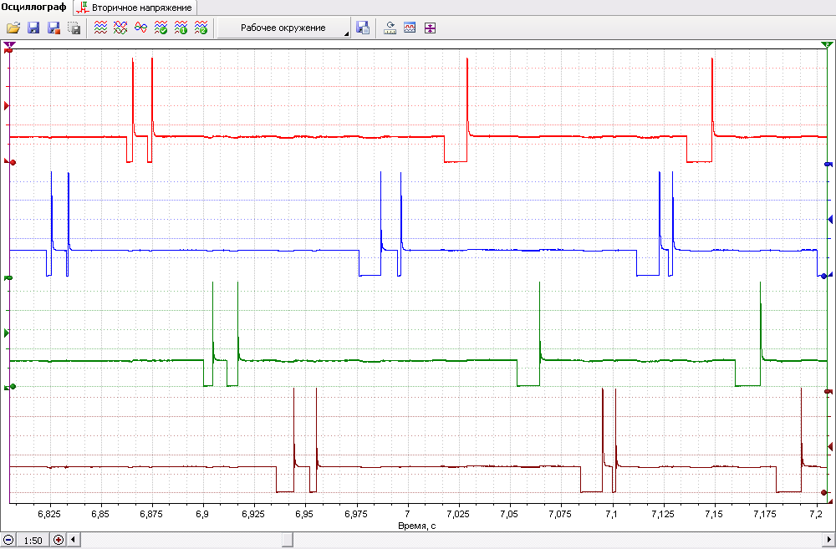Click the green channel triangle level marker

pos(7,333)
